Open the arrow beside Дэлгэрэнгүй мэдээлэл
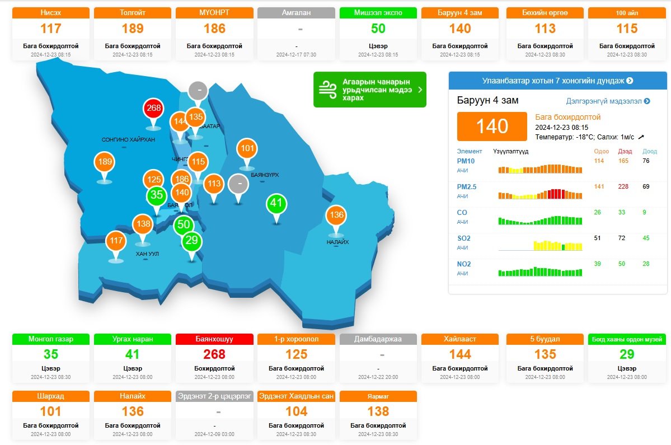671x445 pixels. [x=647, y=101]
